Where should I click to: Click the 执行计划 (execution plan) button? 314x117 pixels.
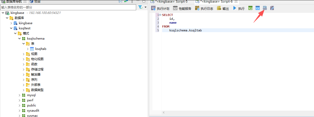point(160,8)
